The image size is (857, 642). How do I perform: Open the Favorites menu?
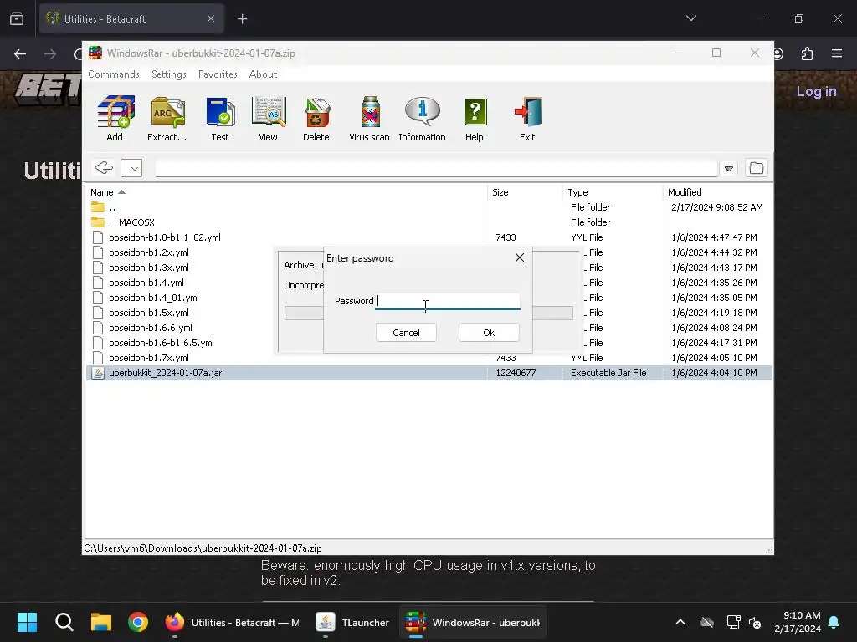tap(218, 74)
